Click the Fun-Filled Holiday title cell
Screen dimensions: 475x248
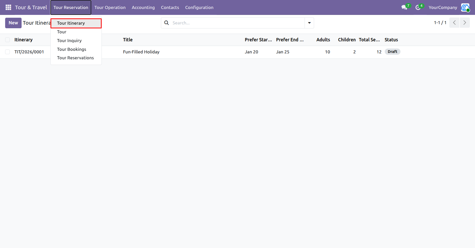141,52
